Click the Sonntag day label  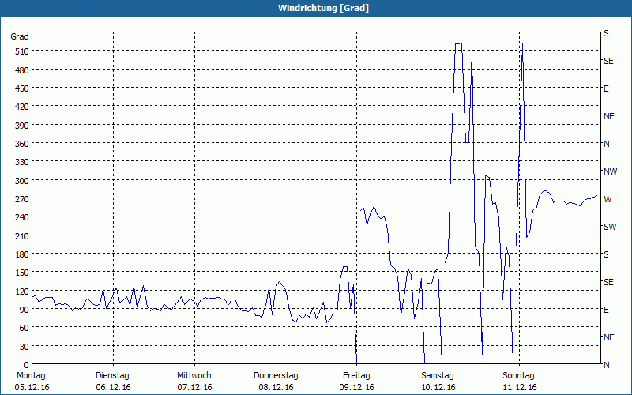click(518, 376)
